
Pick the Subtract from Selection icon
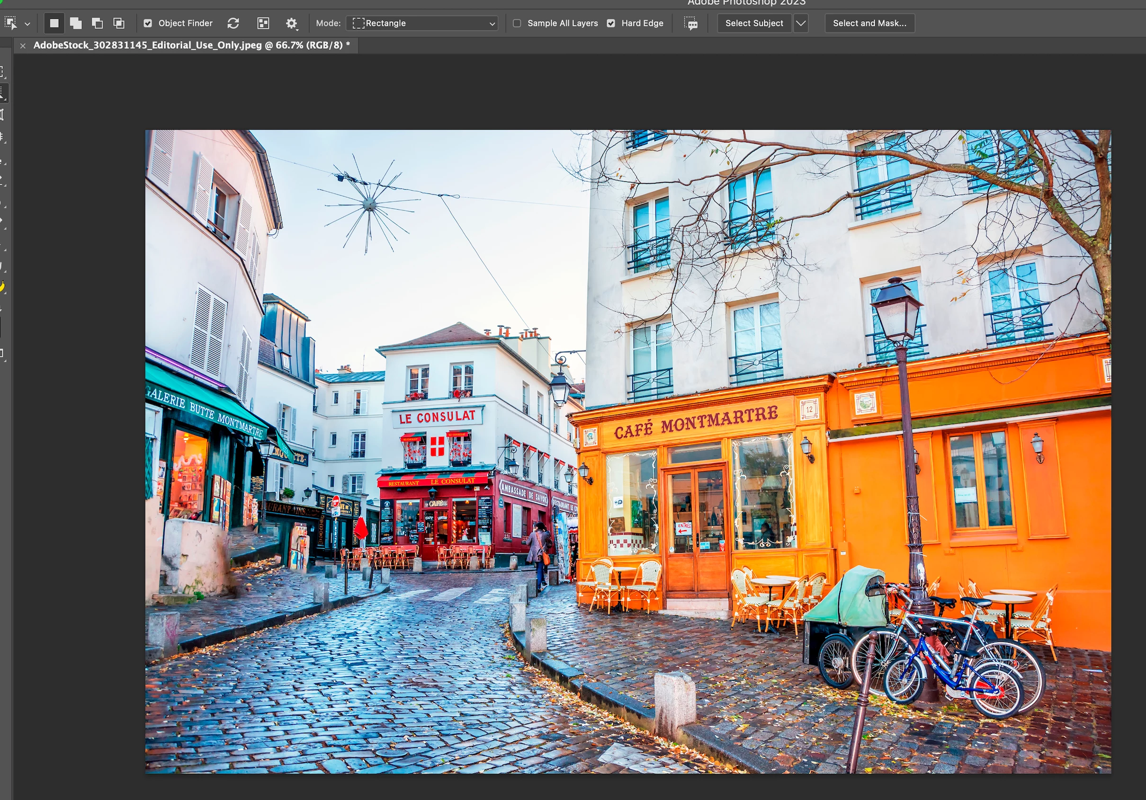98,23
